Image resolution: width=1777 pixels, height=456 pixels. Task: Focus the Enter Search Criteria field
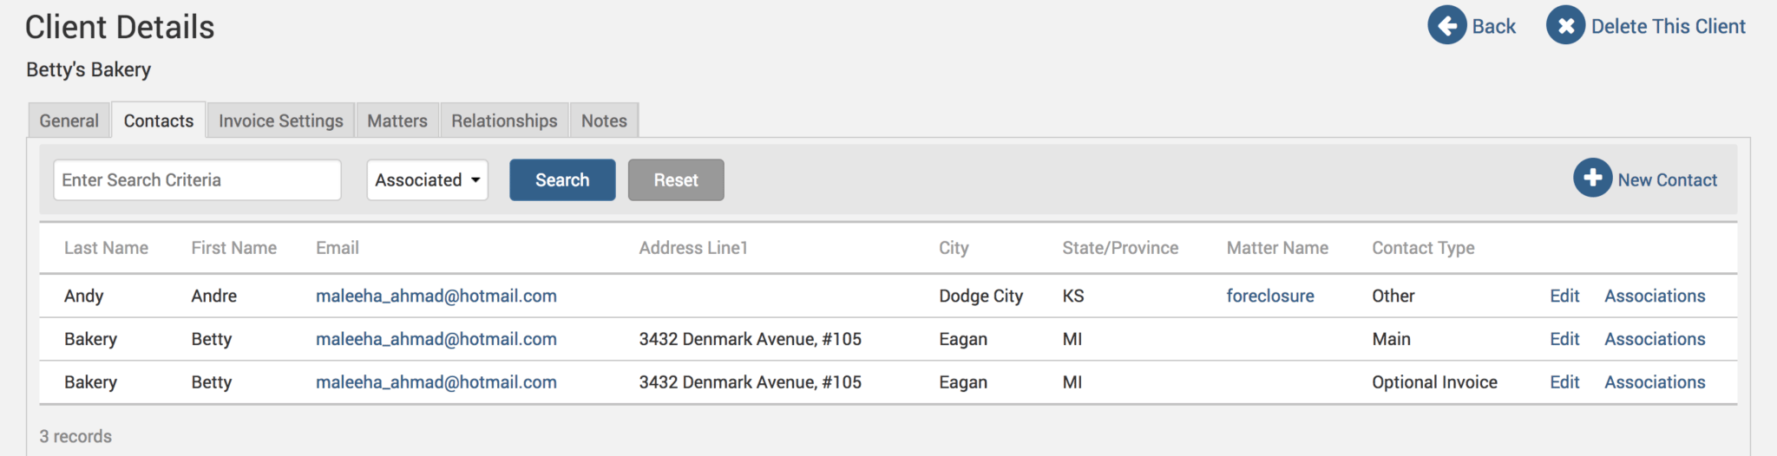[197, 180]
